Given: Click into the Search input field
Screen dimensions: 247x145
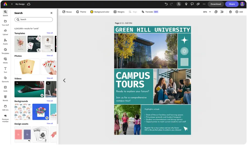Looking at the screenshot, I should click(33, 19).
